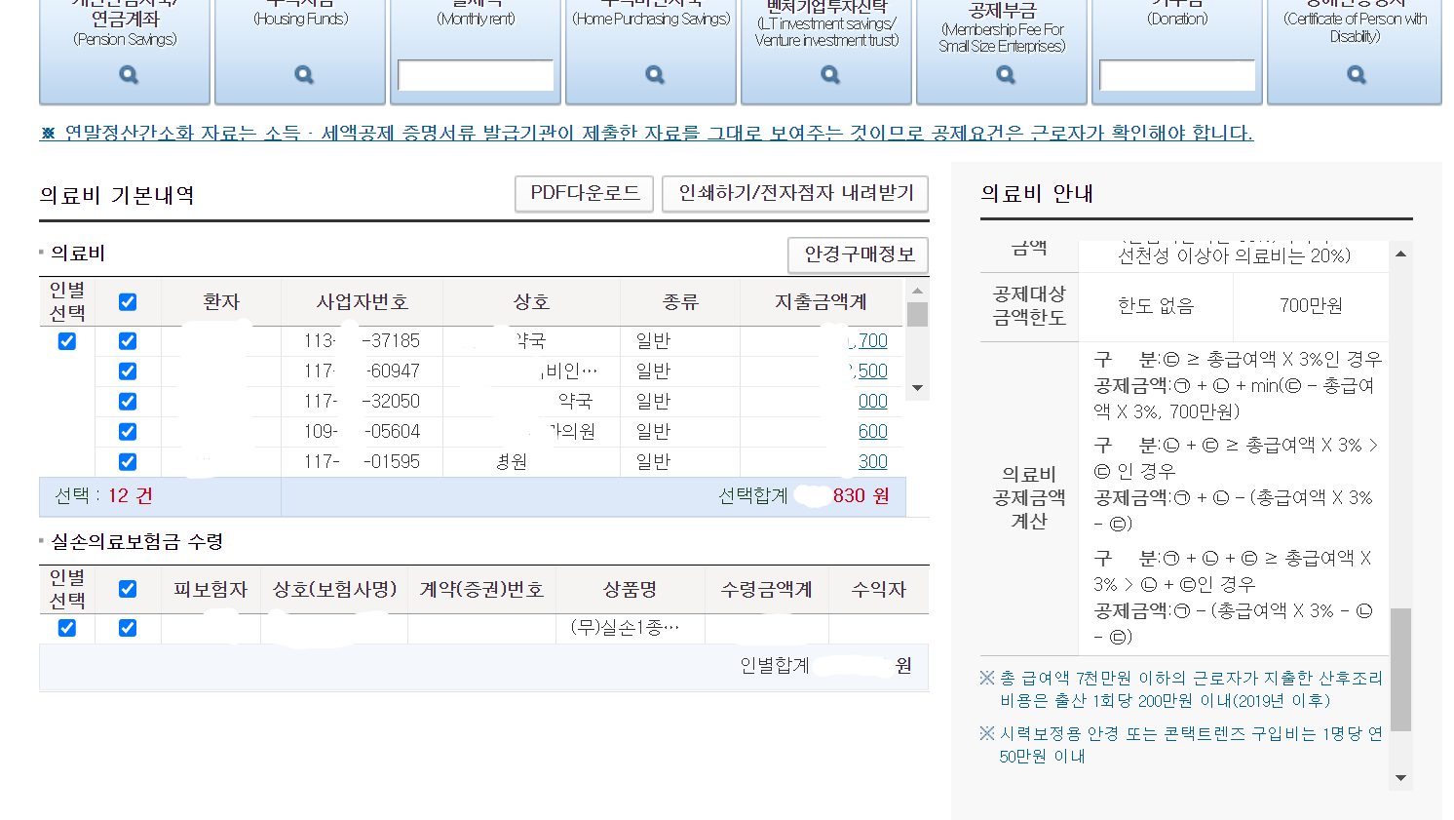The width and height of the screenshot is (1454, 820).
Task: Toggle checkbox for row 109- -05604
Action: coord(128,432)
